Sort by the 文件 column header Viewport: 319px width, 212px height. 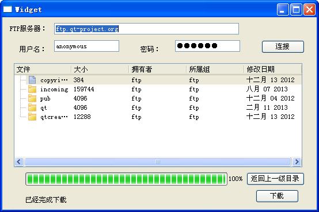point(43,70)
